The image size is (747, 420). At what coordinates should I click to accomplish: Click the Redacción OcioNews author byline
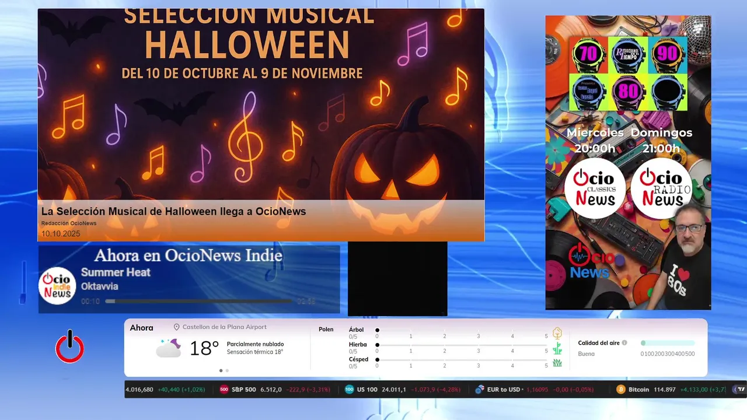69,223
